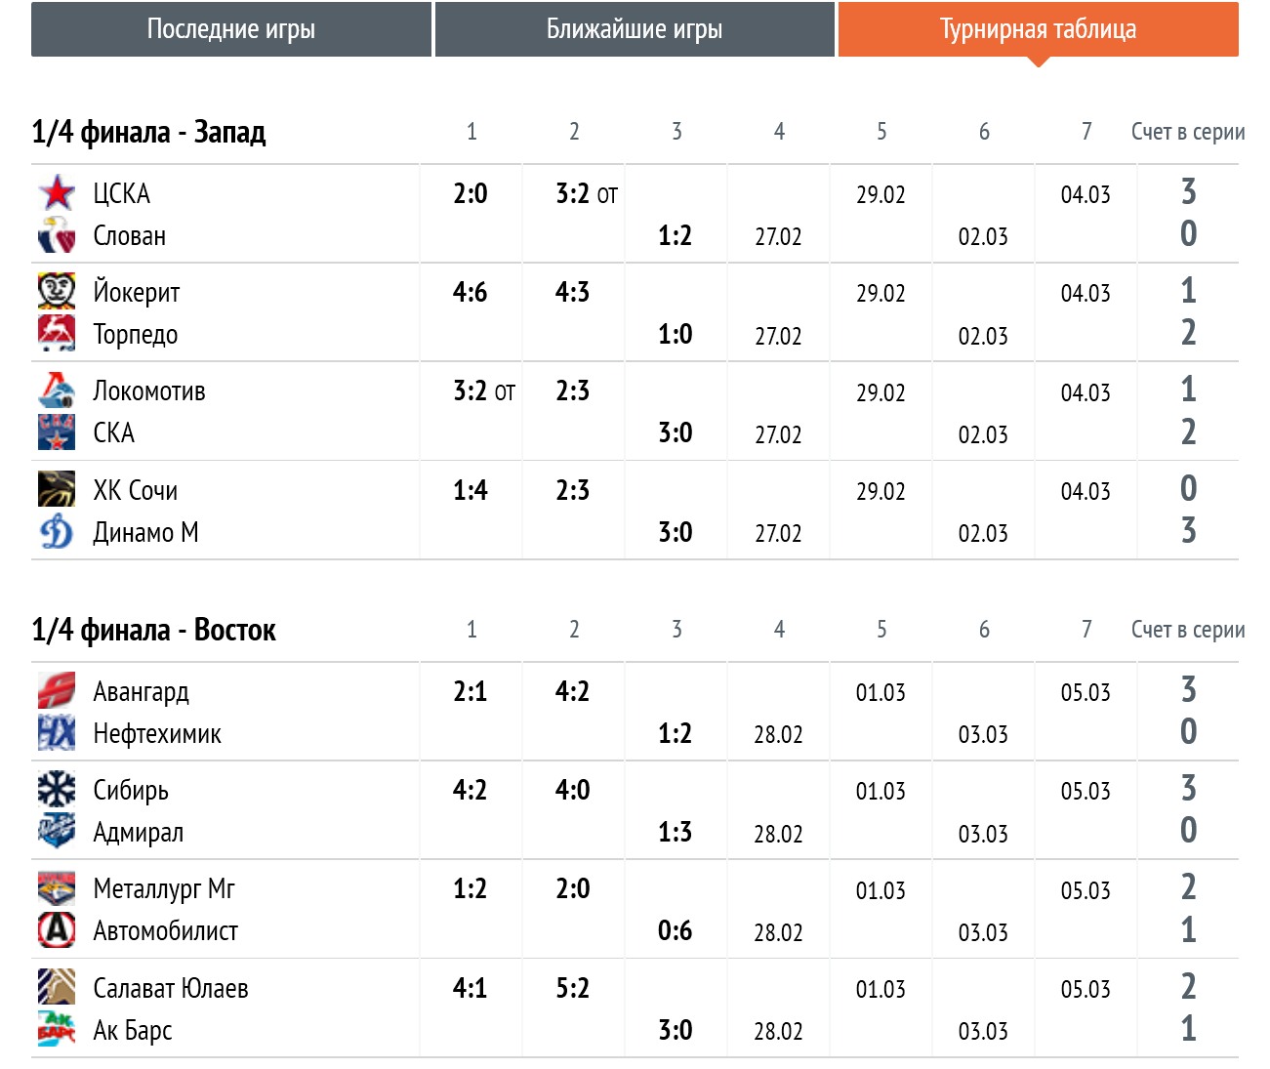This screenshot has width=1270, height=1069.
Task: Open the Нефтехимик team link
Action: point(157,734)
